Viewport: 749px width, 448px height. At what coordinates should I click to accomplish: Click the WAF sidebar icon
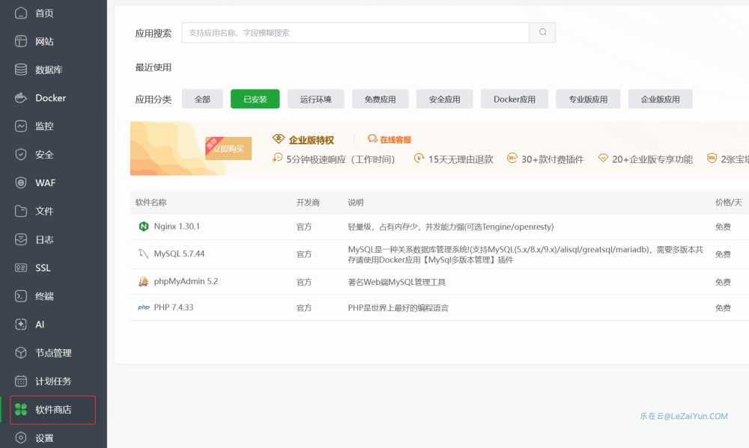tap(20, 182)
